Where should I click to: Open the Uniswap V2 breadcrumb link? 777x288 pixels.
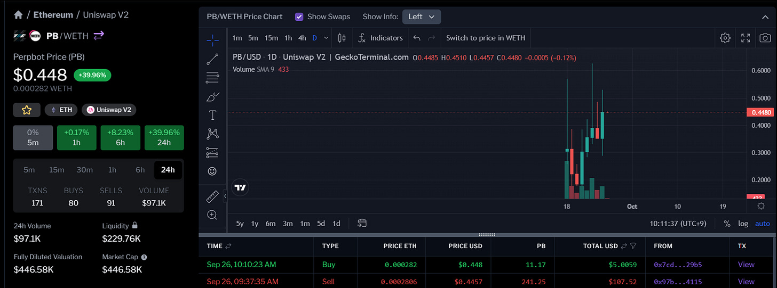106,15
